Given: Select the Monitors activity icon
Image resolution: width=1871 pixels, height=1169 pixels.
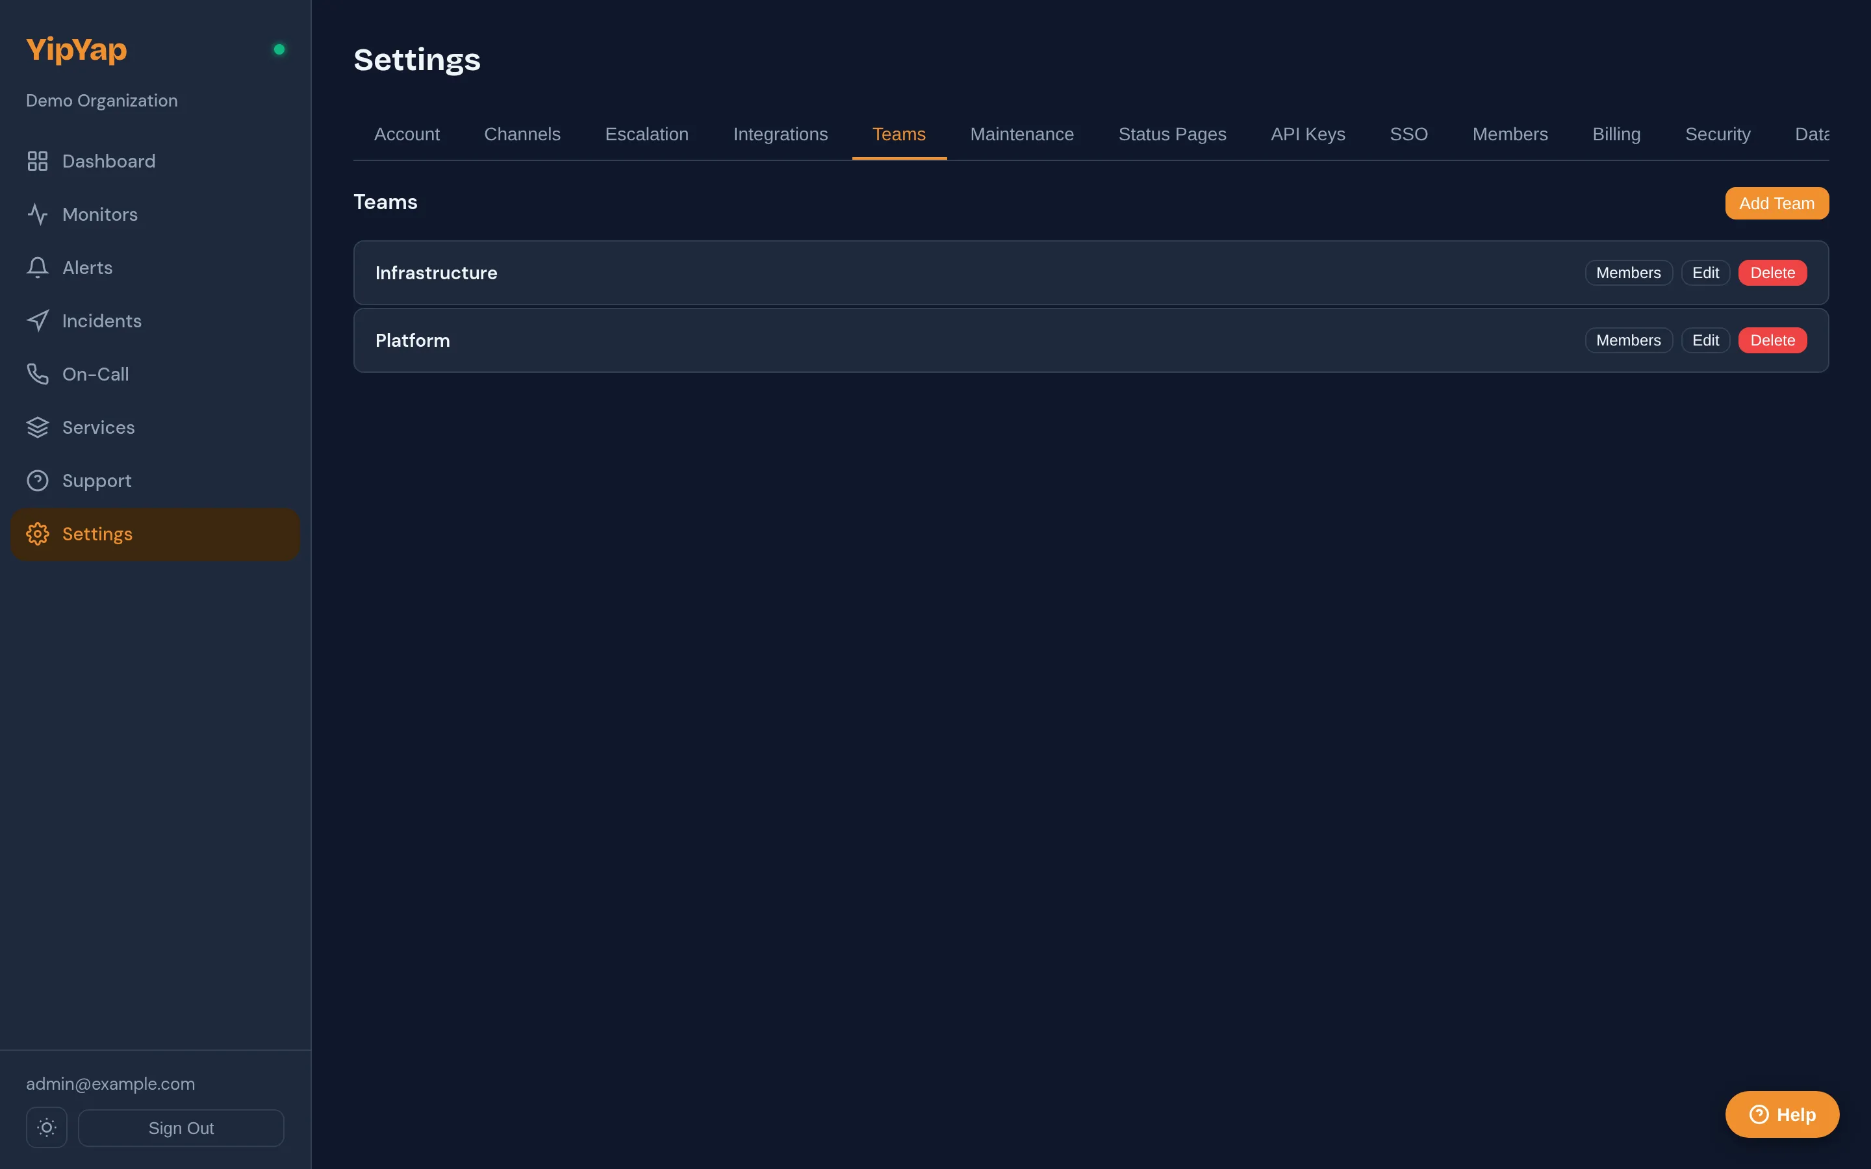Looking at the screenshot, I should pos(38,214).
